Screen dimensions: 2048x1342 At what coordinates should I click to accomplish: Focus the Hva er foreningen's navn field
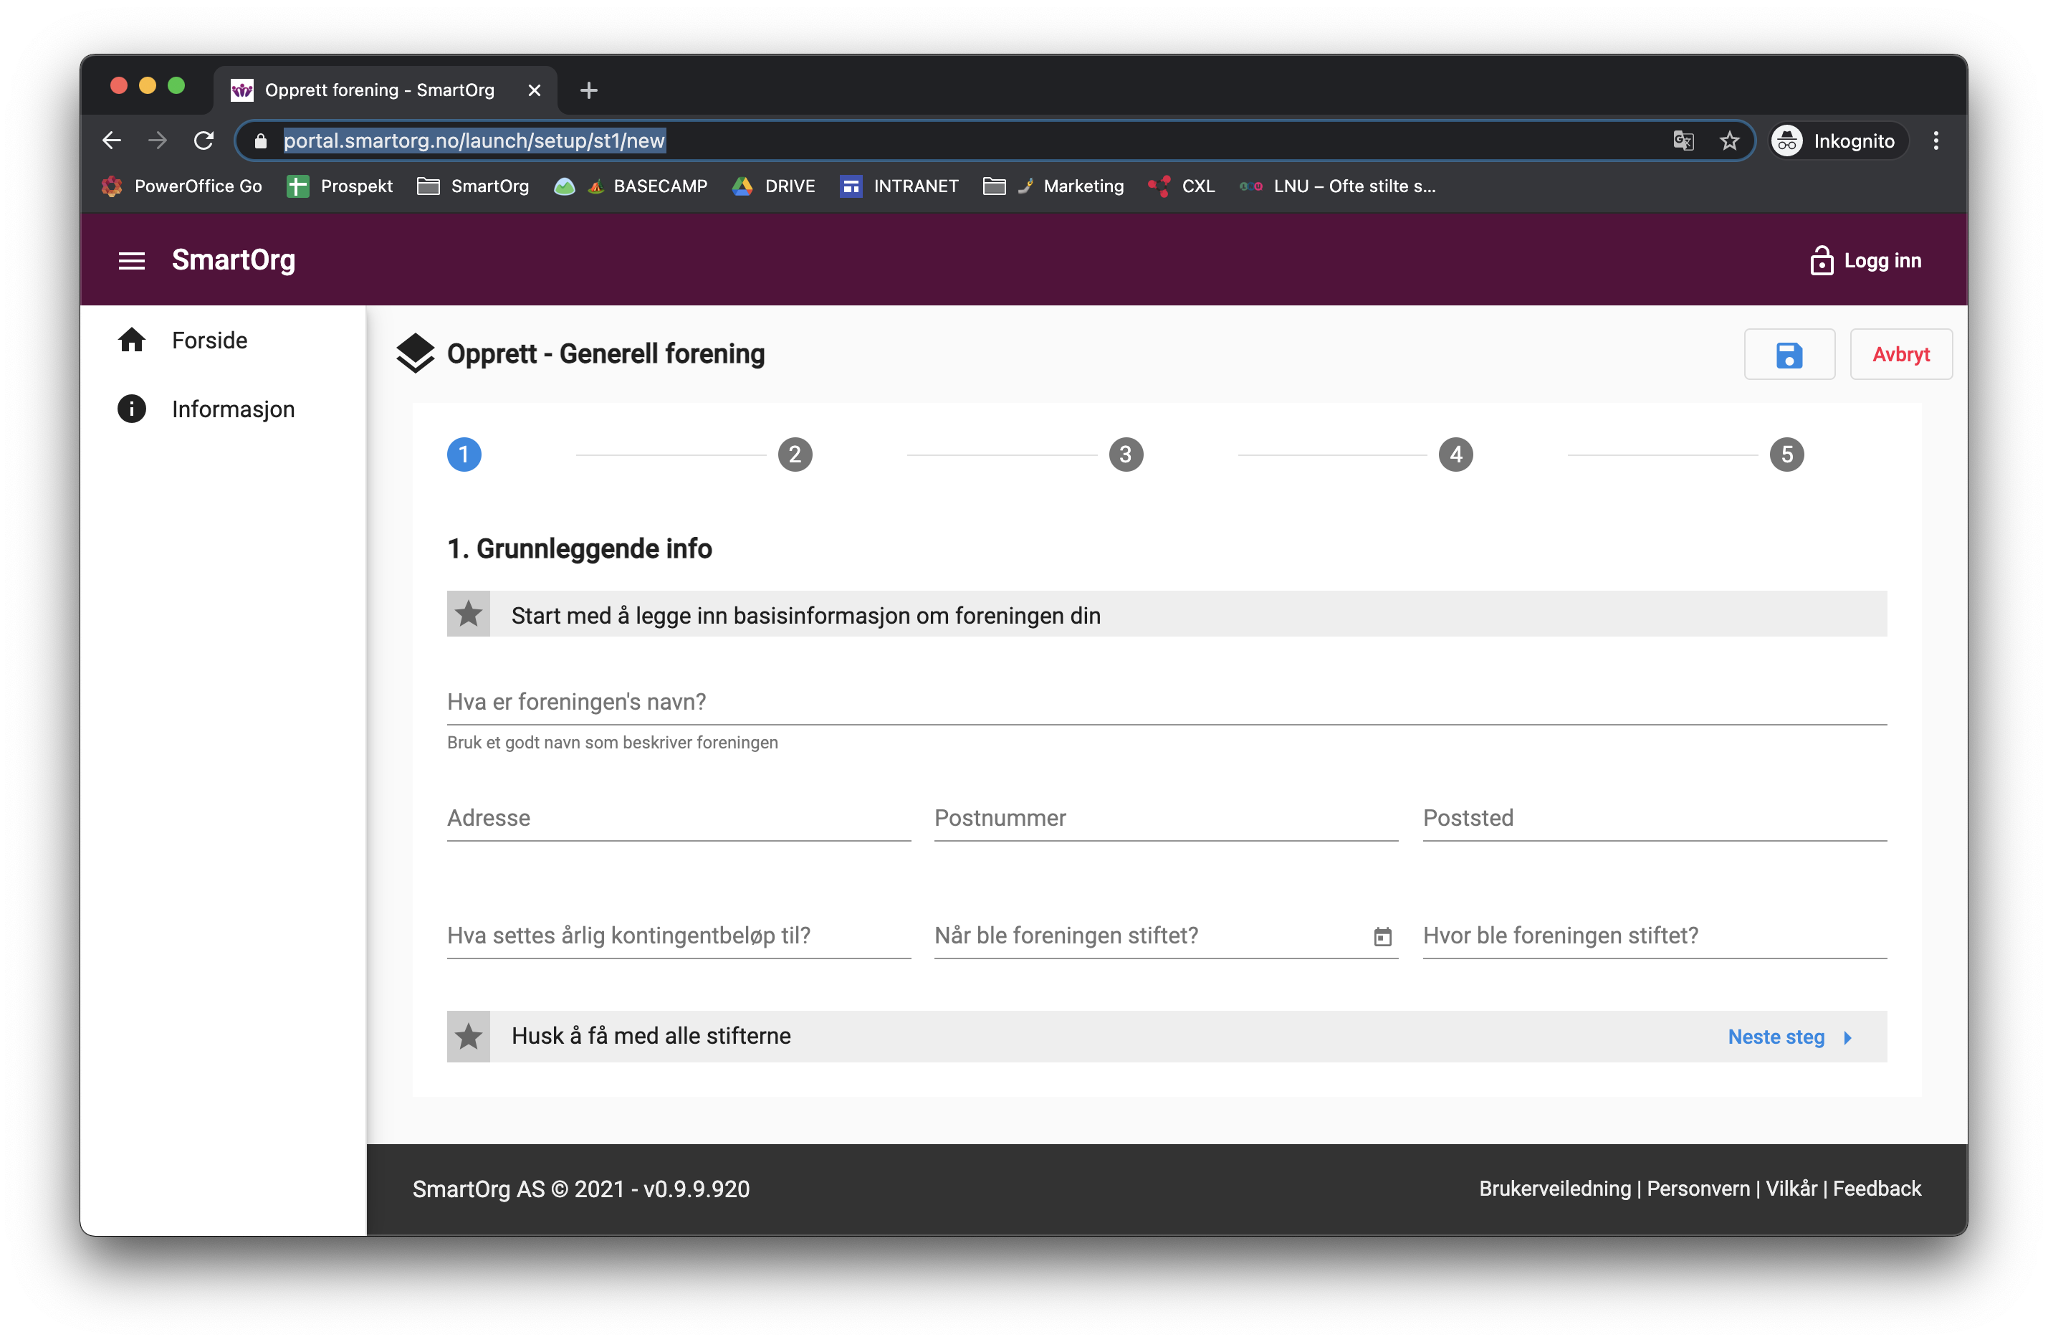click(x=1166, y=702)
